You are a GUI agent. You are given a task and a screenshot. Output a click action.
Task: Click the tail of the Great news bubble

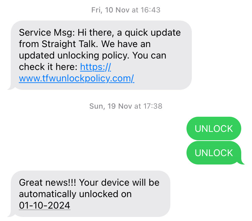pos(11,214)
